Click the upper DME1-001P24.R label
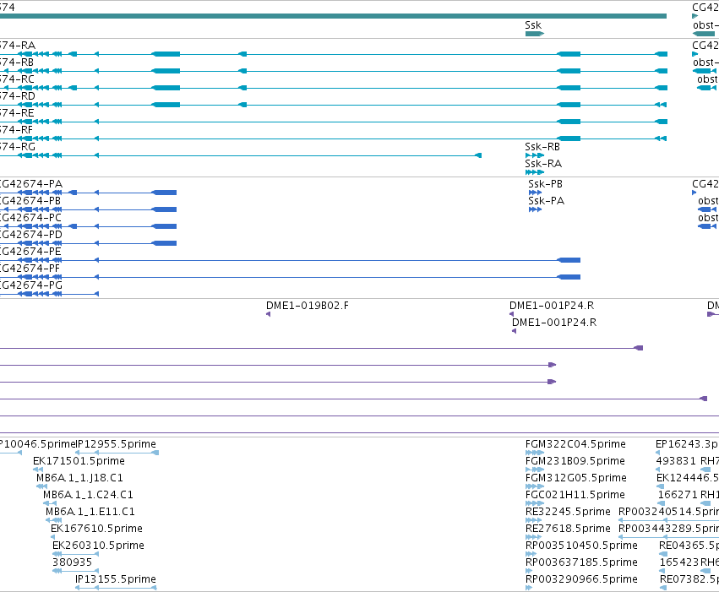Image resolution: width=719 pixels, height=592 pixels. 552,306
